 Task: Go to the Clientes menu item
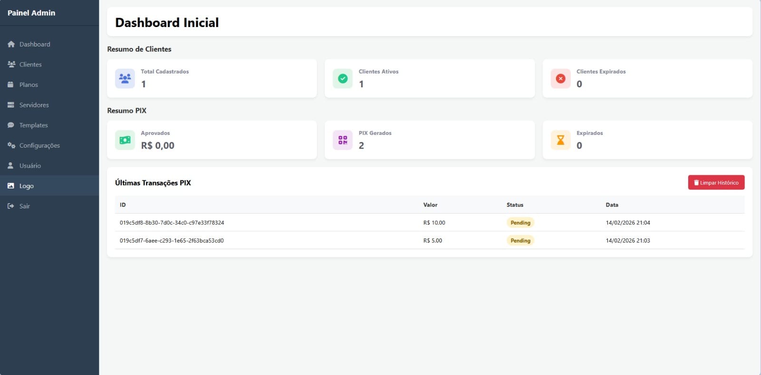(x=49, y=64)
